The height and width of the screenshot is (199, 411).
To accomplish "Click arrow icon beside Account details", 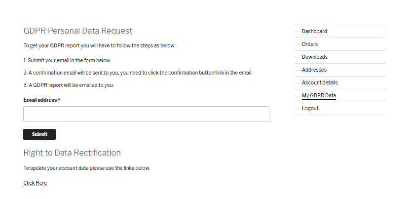I will 297,83.
